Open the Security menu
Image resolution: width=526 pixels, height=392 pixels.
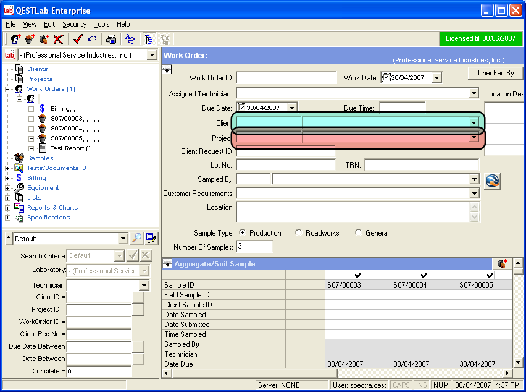(74, 24)
